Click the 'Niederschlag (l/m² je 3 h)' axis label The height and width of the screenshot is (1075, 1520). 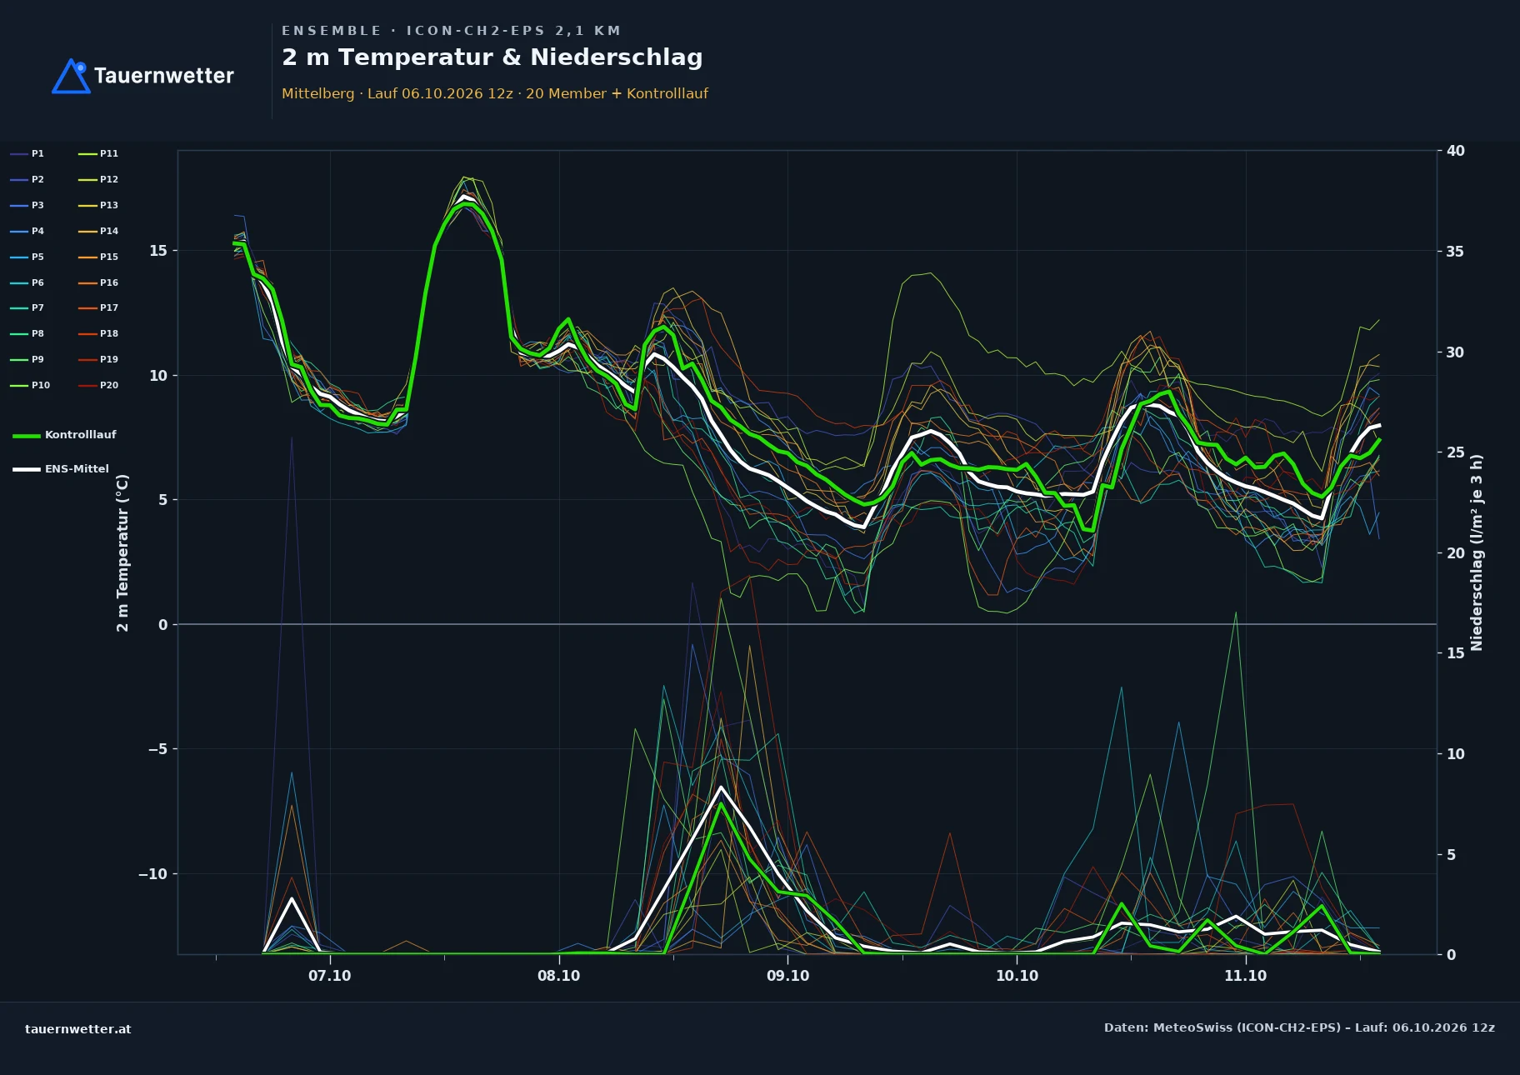tap(1477, 552)
